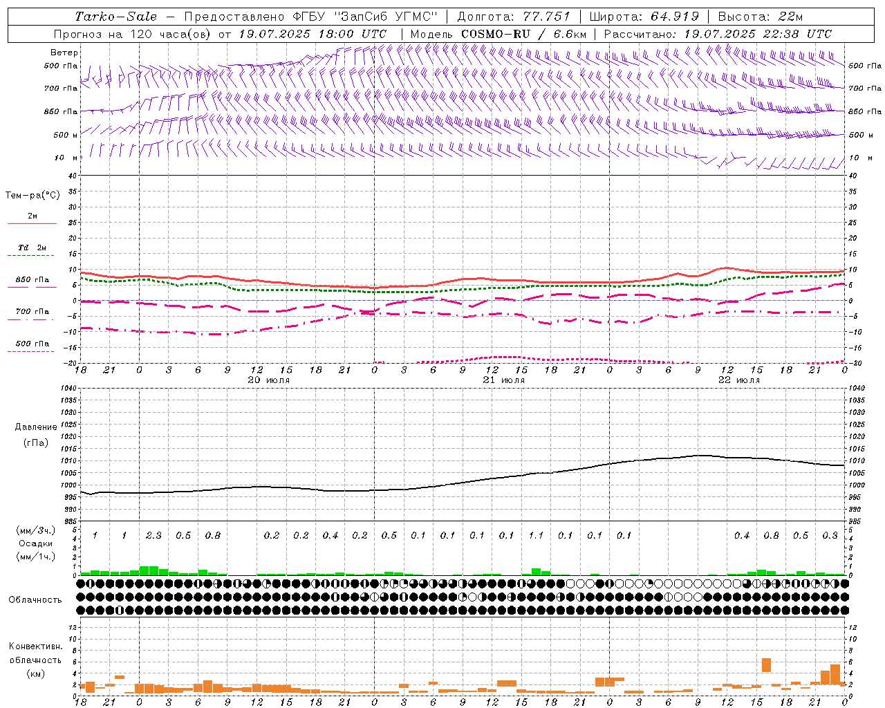This screenshot has width=885, height=708.
Task: Click the forecast start 19.07.2025 18:00 UTC
Action: click(x=313, y=34)
